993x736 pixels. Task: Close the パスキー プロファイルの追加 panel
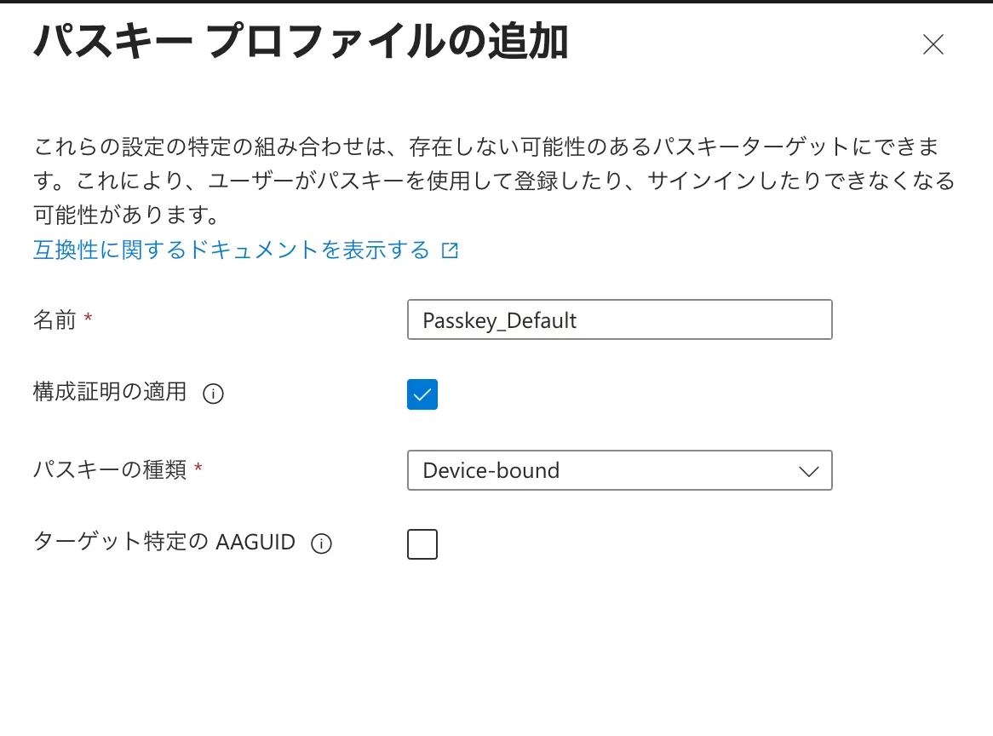(933, 44)
